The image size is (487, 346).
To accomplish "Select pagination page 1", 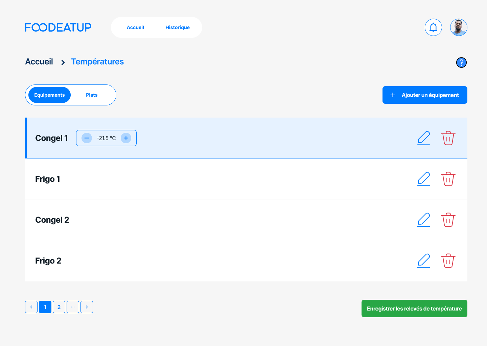I will pyautogui.click(x=45, y=307).
